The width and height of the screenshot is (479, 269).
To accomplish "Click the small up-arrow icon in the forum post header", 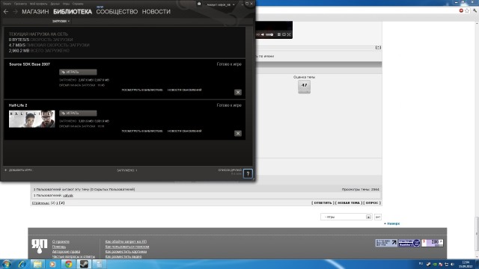I will 378,48.
